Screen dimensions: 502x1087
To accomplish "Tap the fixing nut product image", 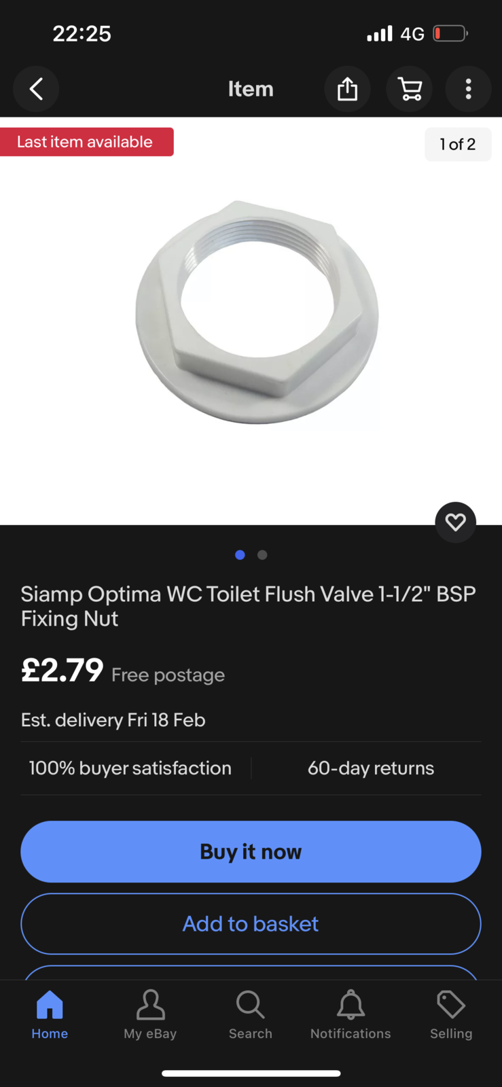I will (x=257, y=313).
